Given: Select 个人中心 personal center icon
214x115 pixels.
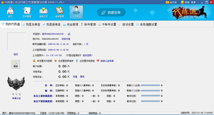Looking at the screenshot, I should coord(76,12).
